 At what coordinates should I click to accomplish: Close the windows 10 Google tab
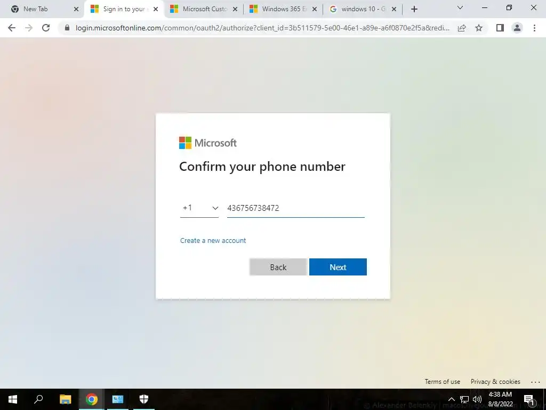click(x=394, y=9)
